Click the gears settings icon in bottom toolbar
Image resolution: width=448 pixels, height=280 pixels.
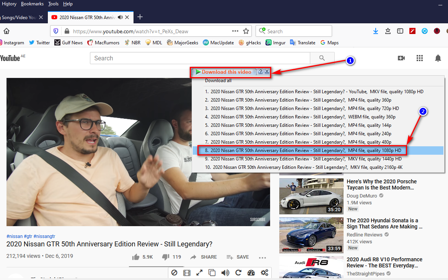pos(265,273)
